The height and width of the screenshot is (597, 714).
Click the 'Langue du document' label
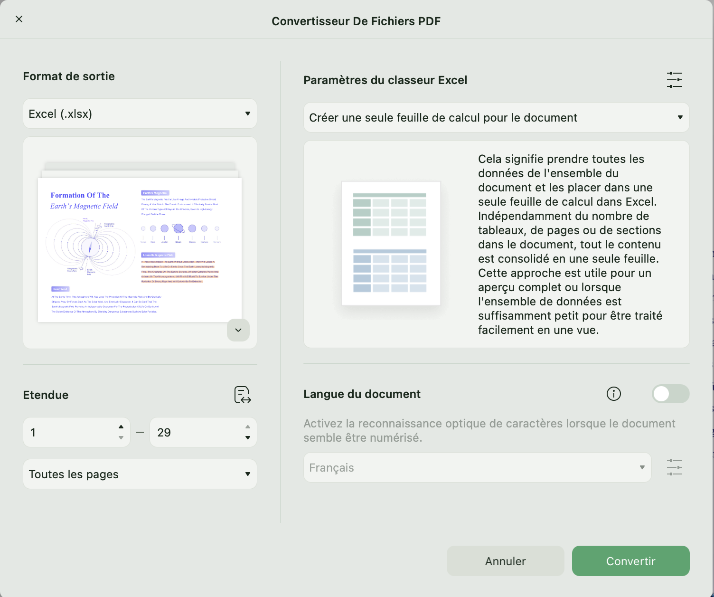coord(362,394)
